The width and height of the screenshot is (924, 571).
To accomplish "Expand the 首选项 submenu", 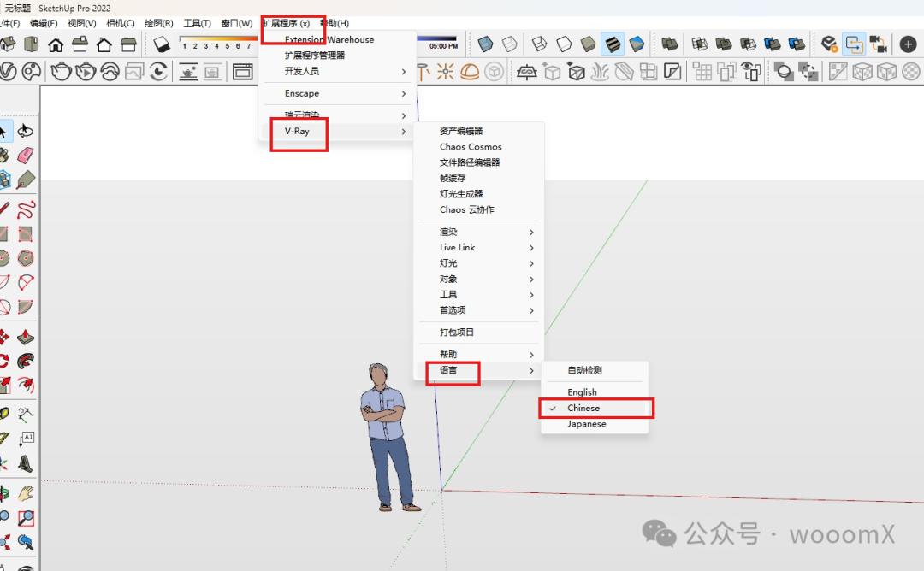I will click(479, 310).
